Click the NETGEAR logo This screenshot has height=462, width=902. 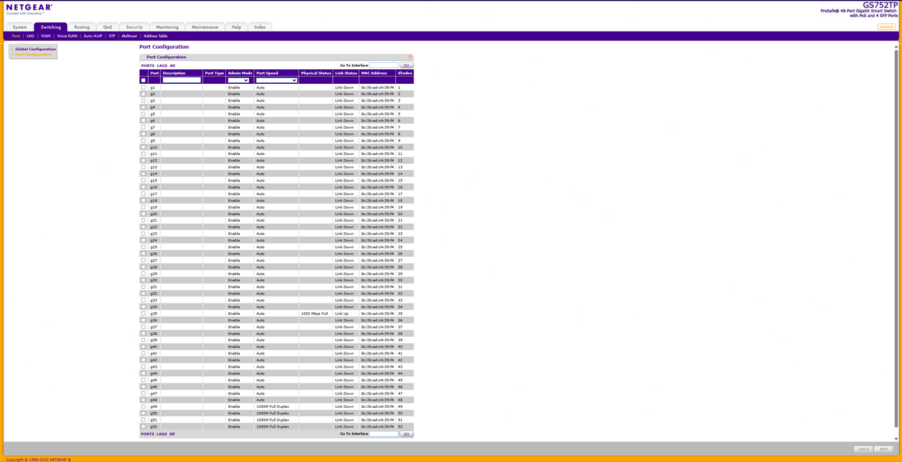29,9
